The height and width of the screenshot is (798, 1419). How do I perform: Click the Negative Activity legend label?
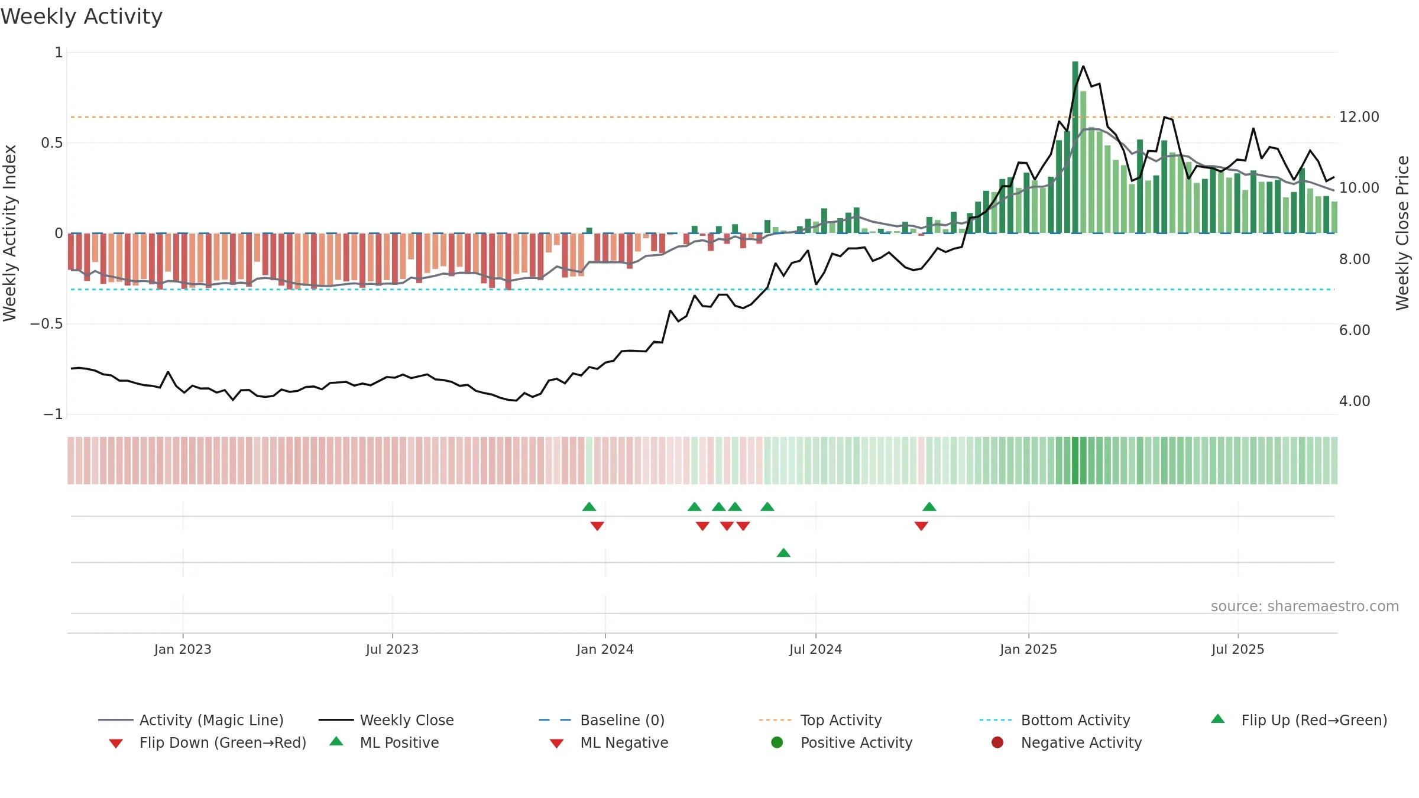tap(1081, 742)
